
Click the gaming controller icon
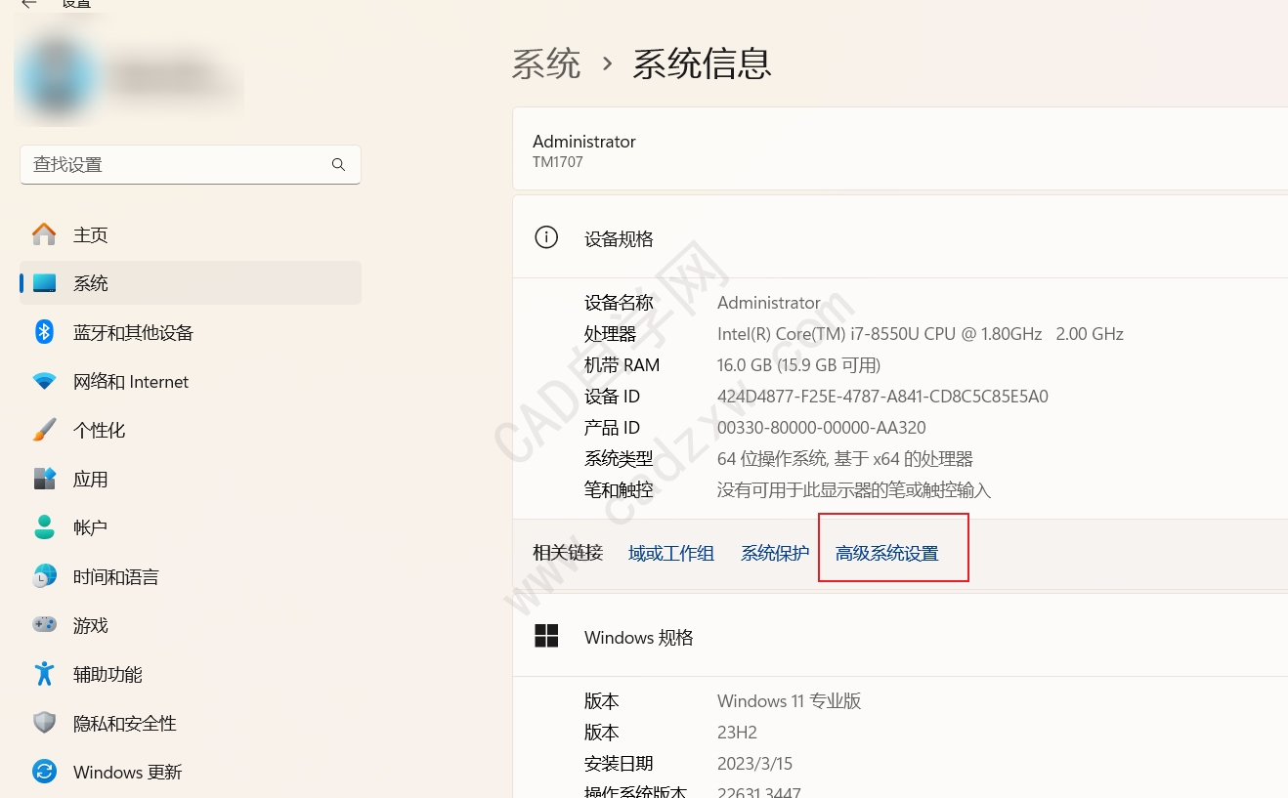[44, 625]
